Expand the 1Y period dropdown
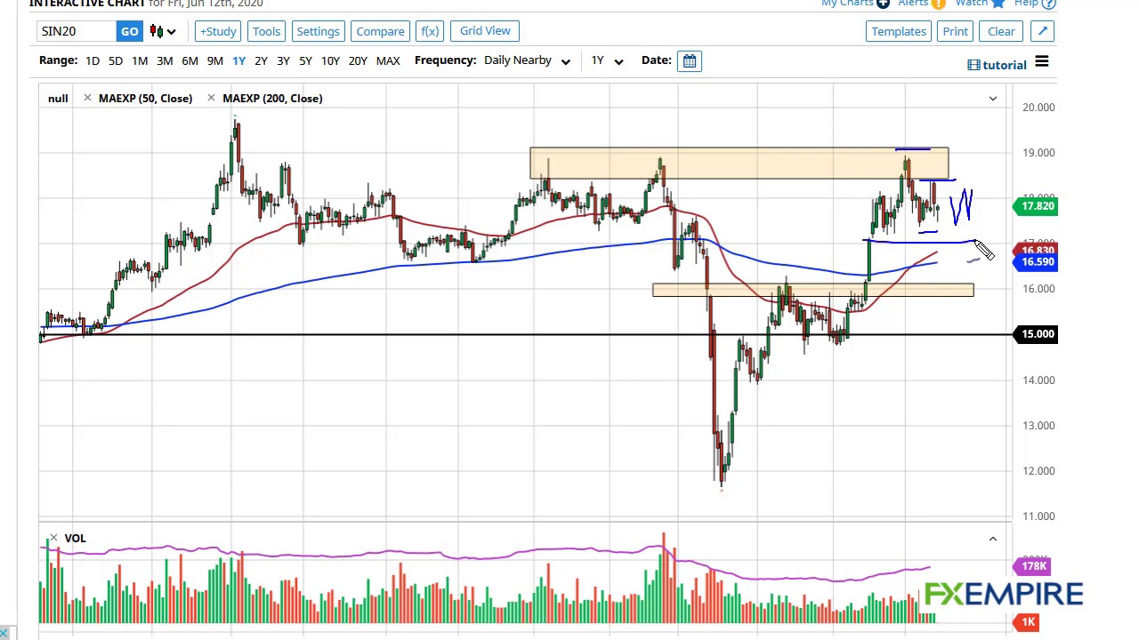 tap(607, 60)
